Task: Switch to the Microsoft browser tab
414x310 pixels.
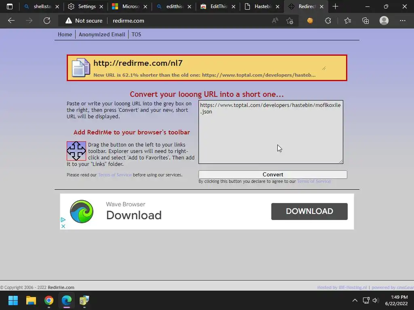Action: click(130, 6)
